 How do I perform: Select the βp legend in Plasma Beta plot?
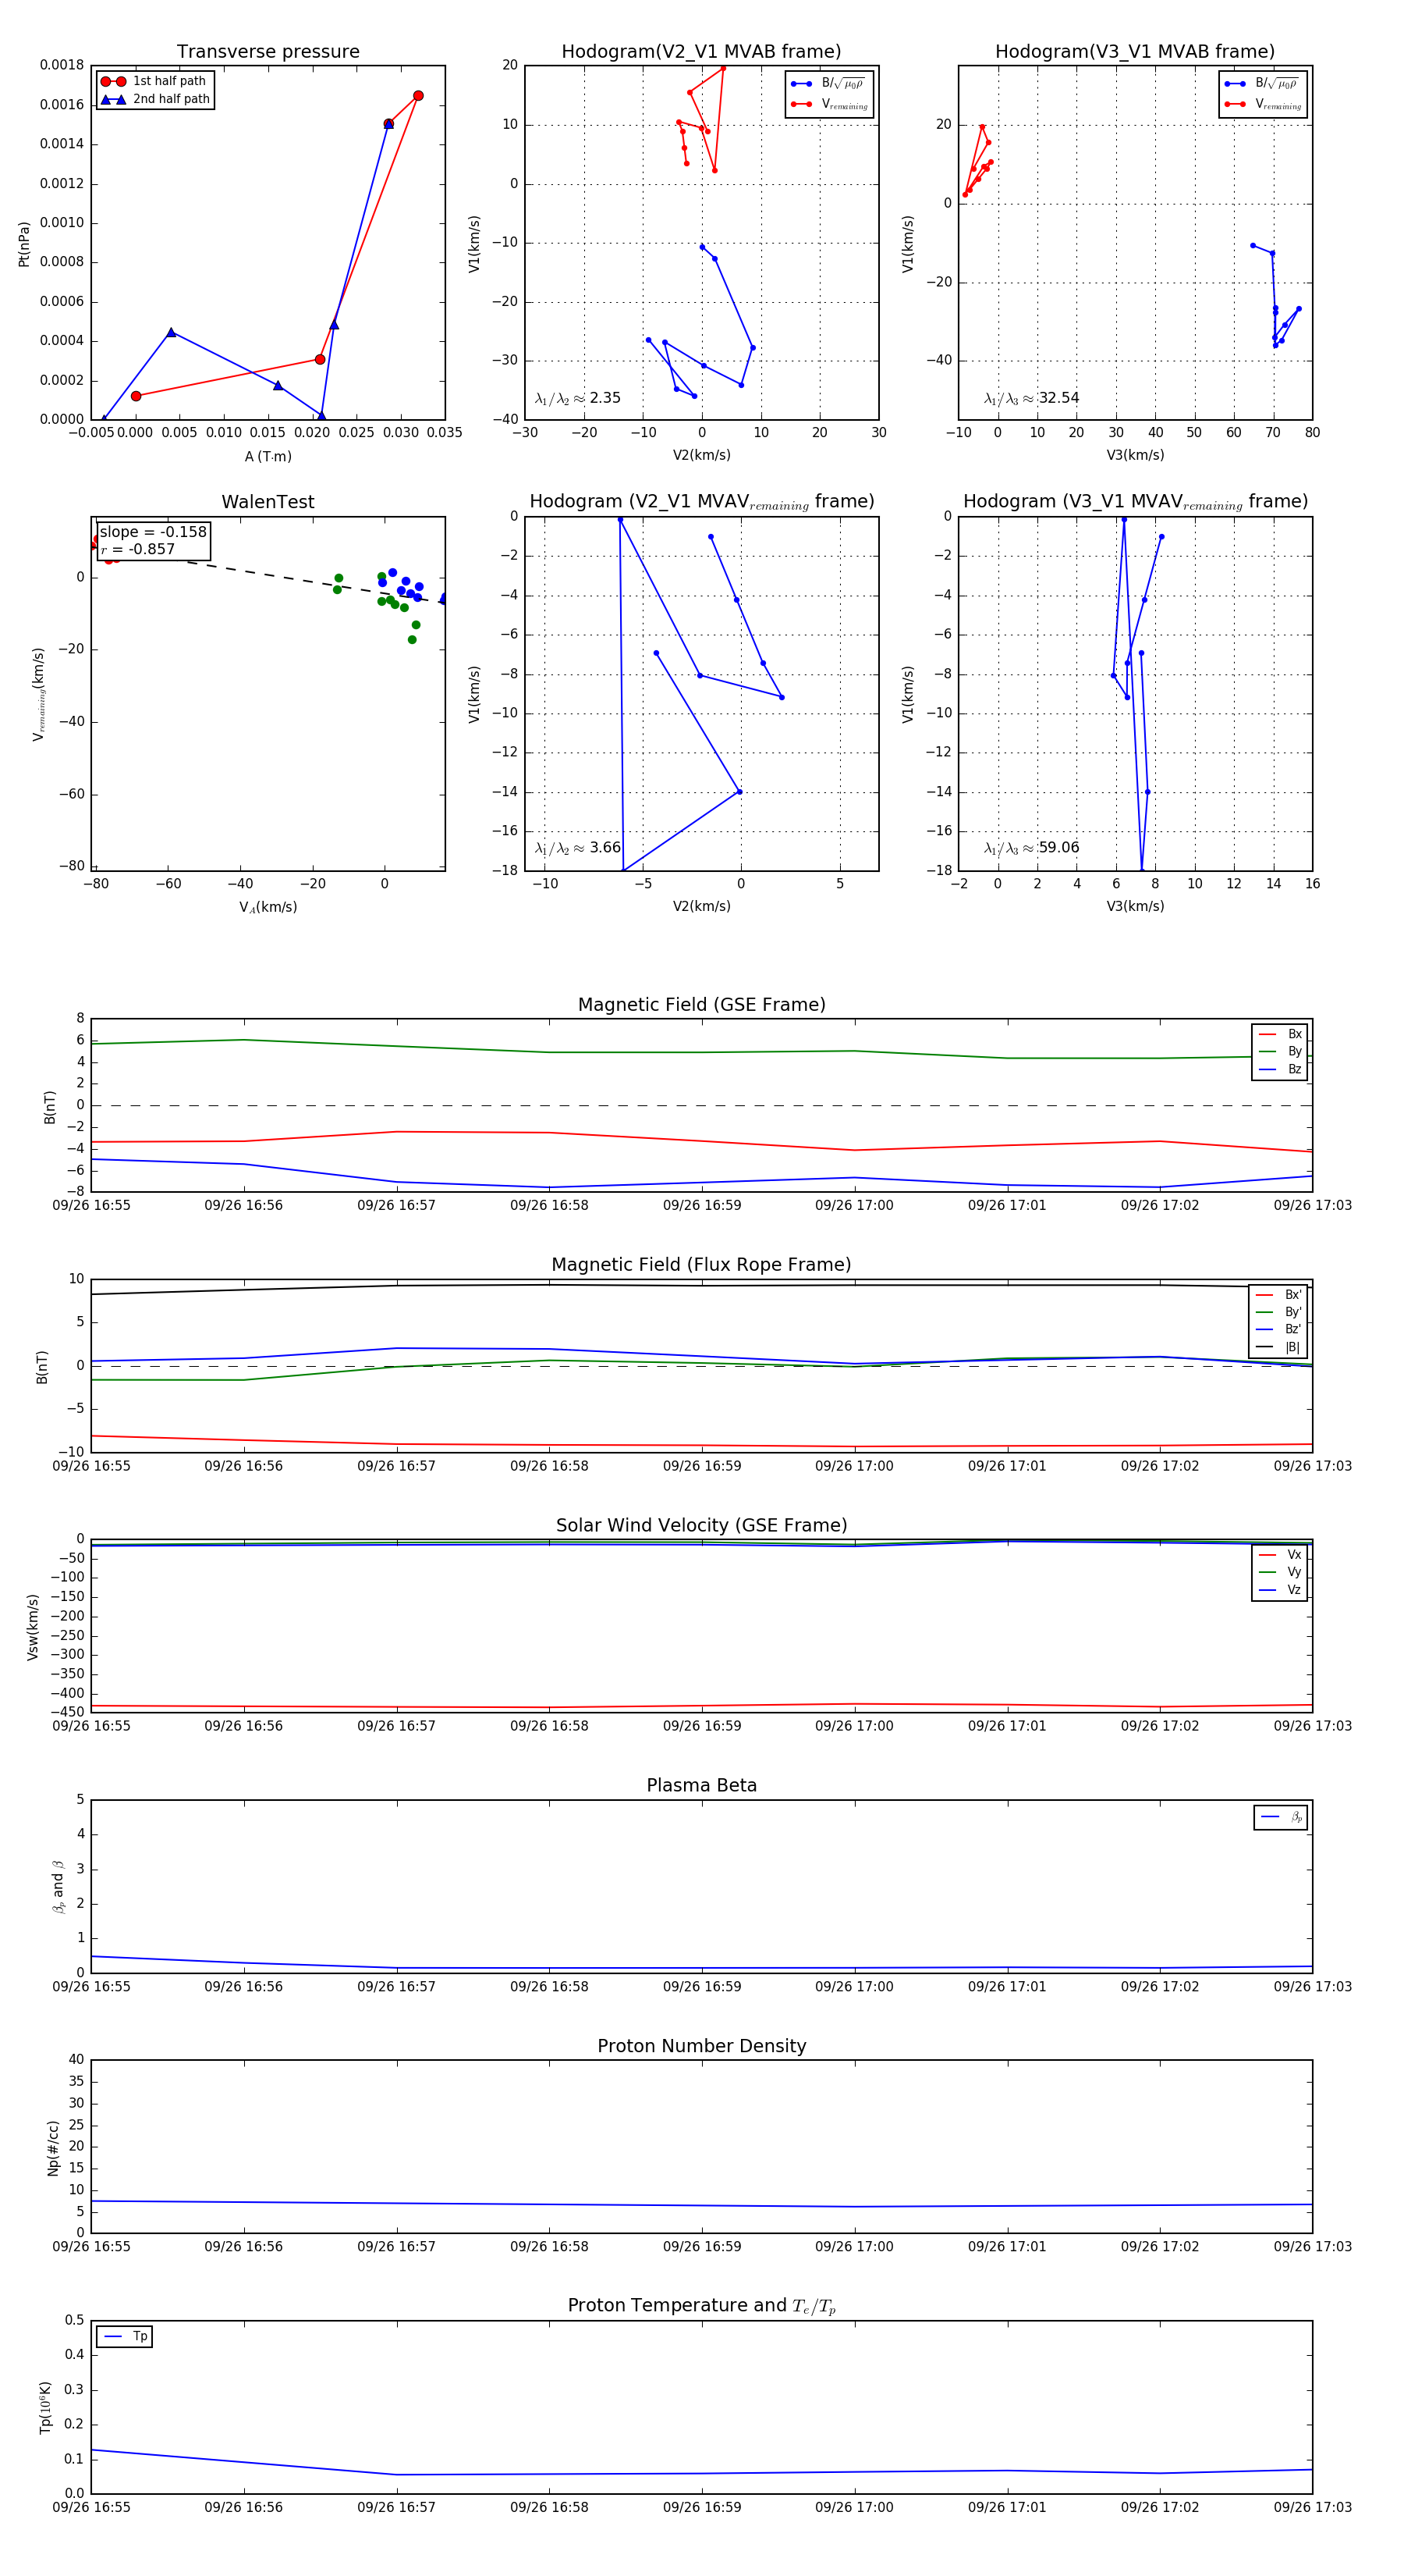click(1281, 1817)
